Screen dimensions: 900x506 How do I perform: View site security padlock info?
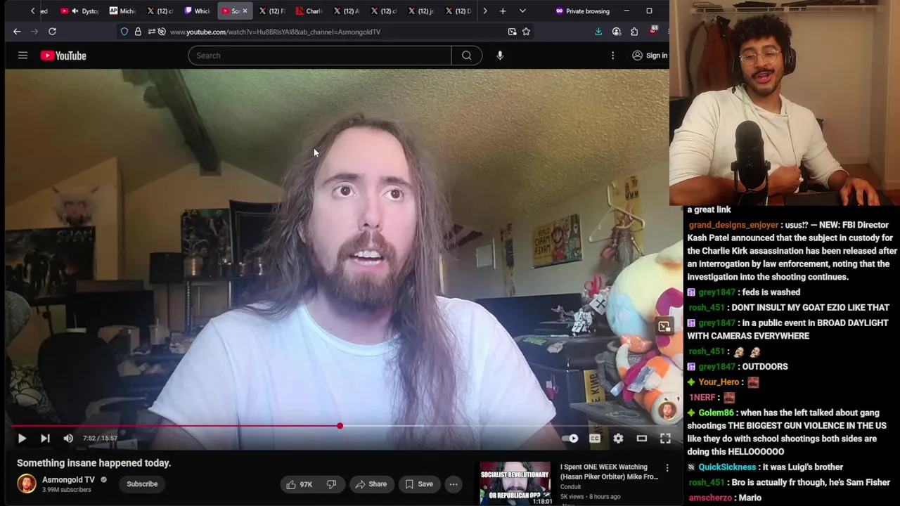[x=138, y=32]
